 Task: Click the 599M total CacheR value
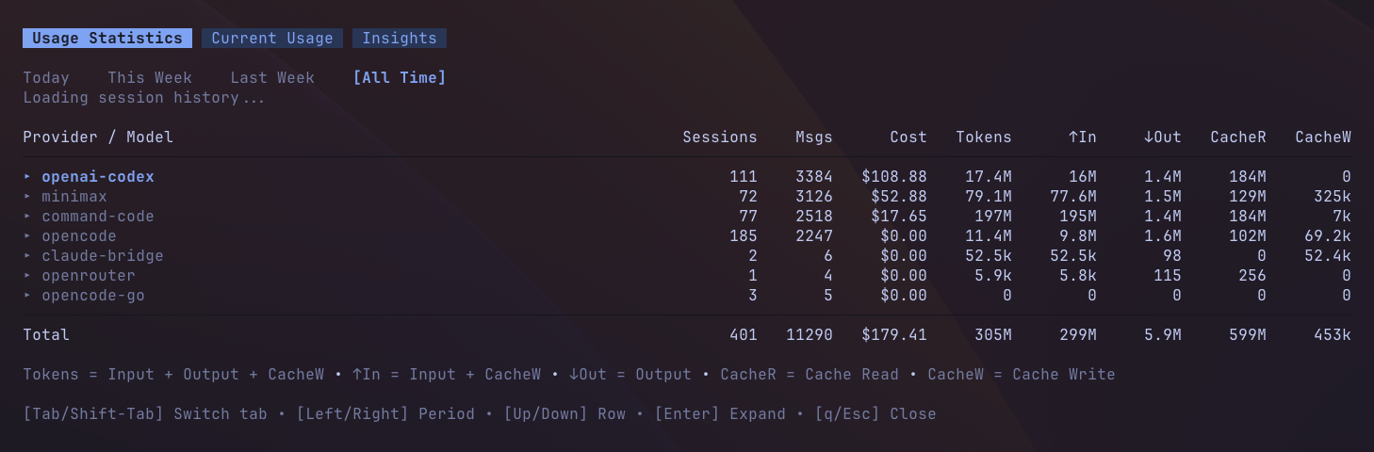[1248, 335]
